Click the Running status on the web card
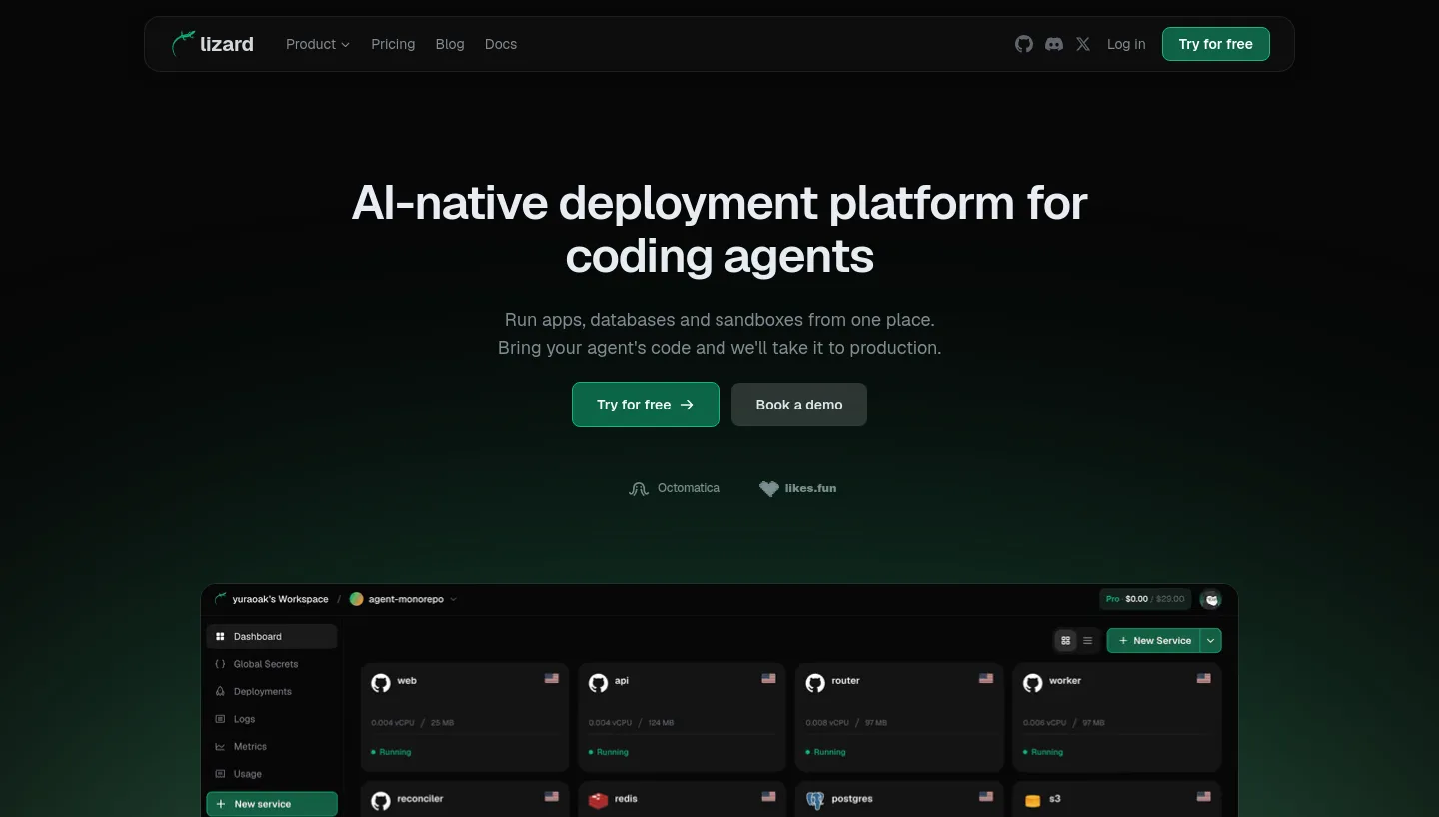Image resolution: width=1439 pixels, height=817 pixels. tap(391, 752)
